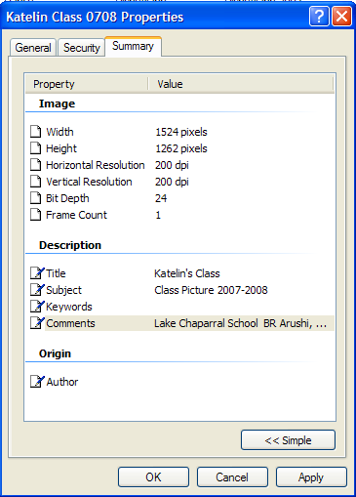This screenshot has width=356, height=497.
Task: Click the Frame Count value 1
Action: tap(158, 215)
